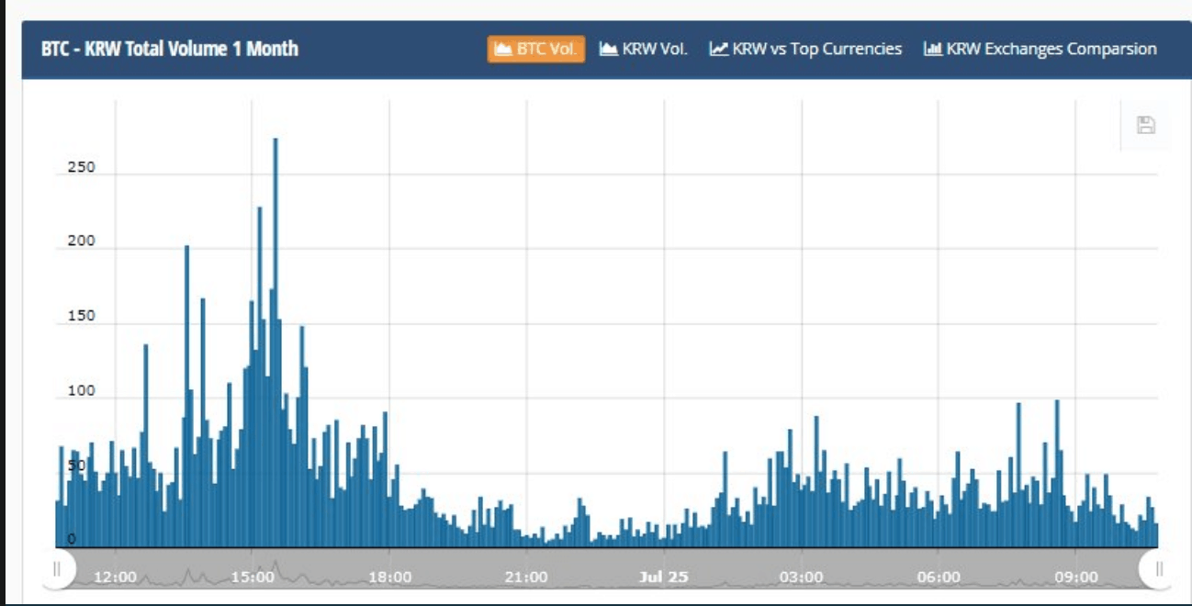Click the left range slider handle
1192x606 pixels.
(x=57, y=568)
